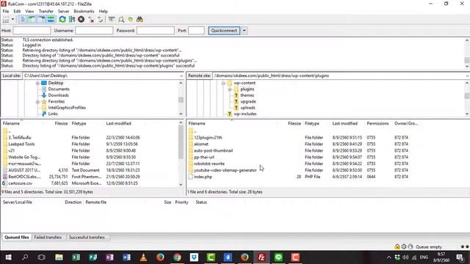Cancel current operation icon
Screen dimensions: 470x264
(x=81, y=20)
